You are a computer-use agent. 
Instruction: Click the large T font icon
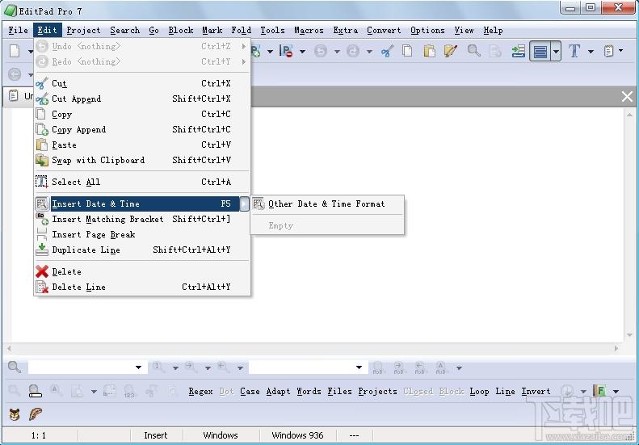(x=574, y=51)
